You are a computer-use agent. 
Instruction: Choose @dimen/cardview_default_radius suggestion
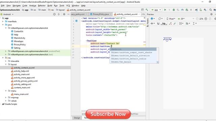[x=133, y=59]
